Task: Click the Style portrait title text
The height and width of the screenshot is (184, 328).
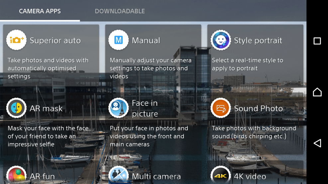Action: (x=258, y=41)
